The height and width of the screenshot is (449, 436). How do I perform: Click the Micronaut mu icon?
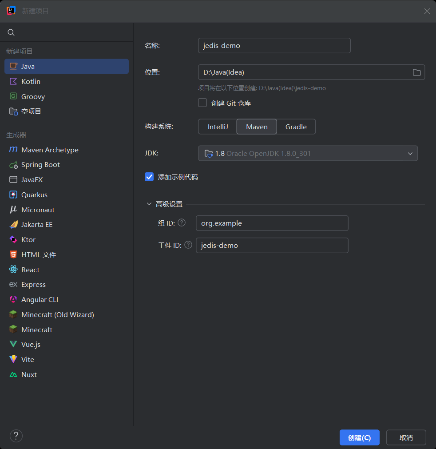[x=13, y=210]
